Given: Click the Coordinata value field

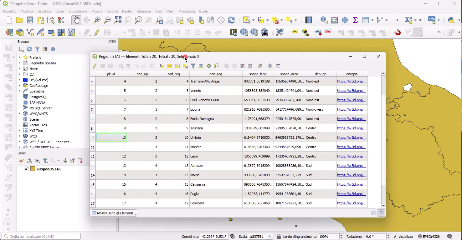Looking at the screenshot, I should (214, 237).
